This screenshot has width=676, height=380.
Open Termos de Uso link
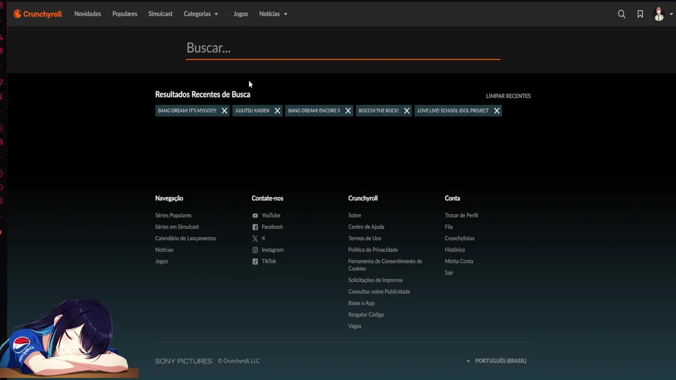pos(364,239)
